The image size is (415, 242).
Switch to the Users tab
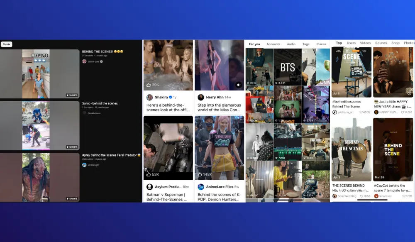(351, 43)
